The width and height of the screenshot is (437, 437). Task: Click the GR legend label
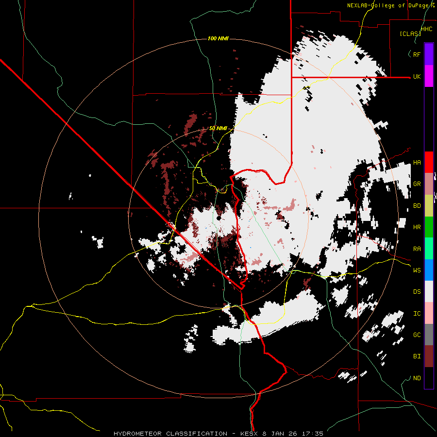[x=417, y=184]
